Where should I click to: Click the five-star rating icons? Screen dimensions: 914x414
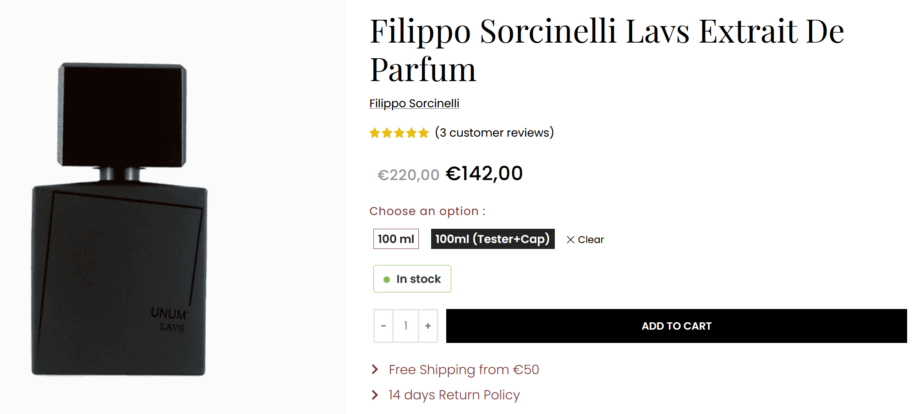[399, 133]
